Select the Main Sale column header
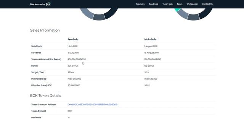The width and height of the screenshot is (244, 137). pos(150,39)
